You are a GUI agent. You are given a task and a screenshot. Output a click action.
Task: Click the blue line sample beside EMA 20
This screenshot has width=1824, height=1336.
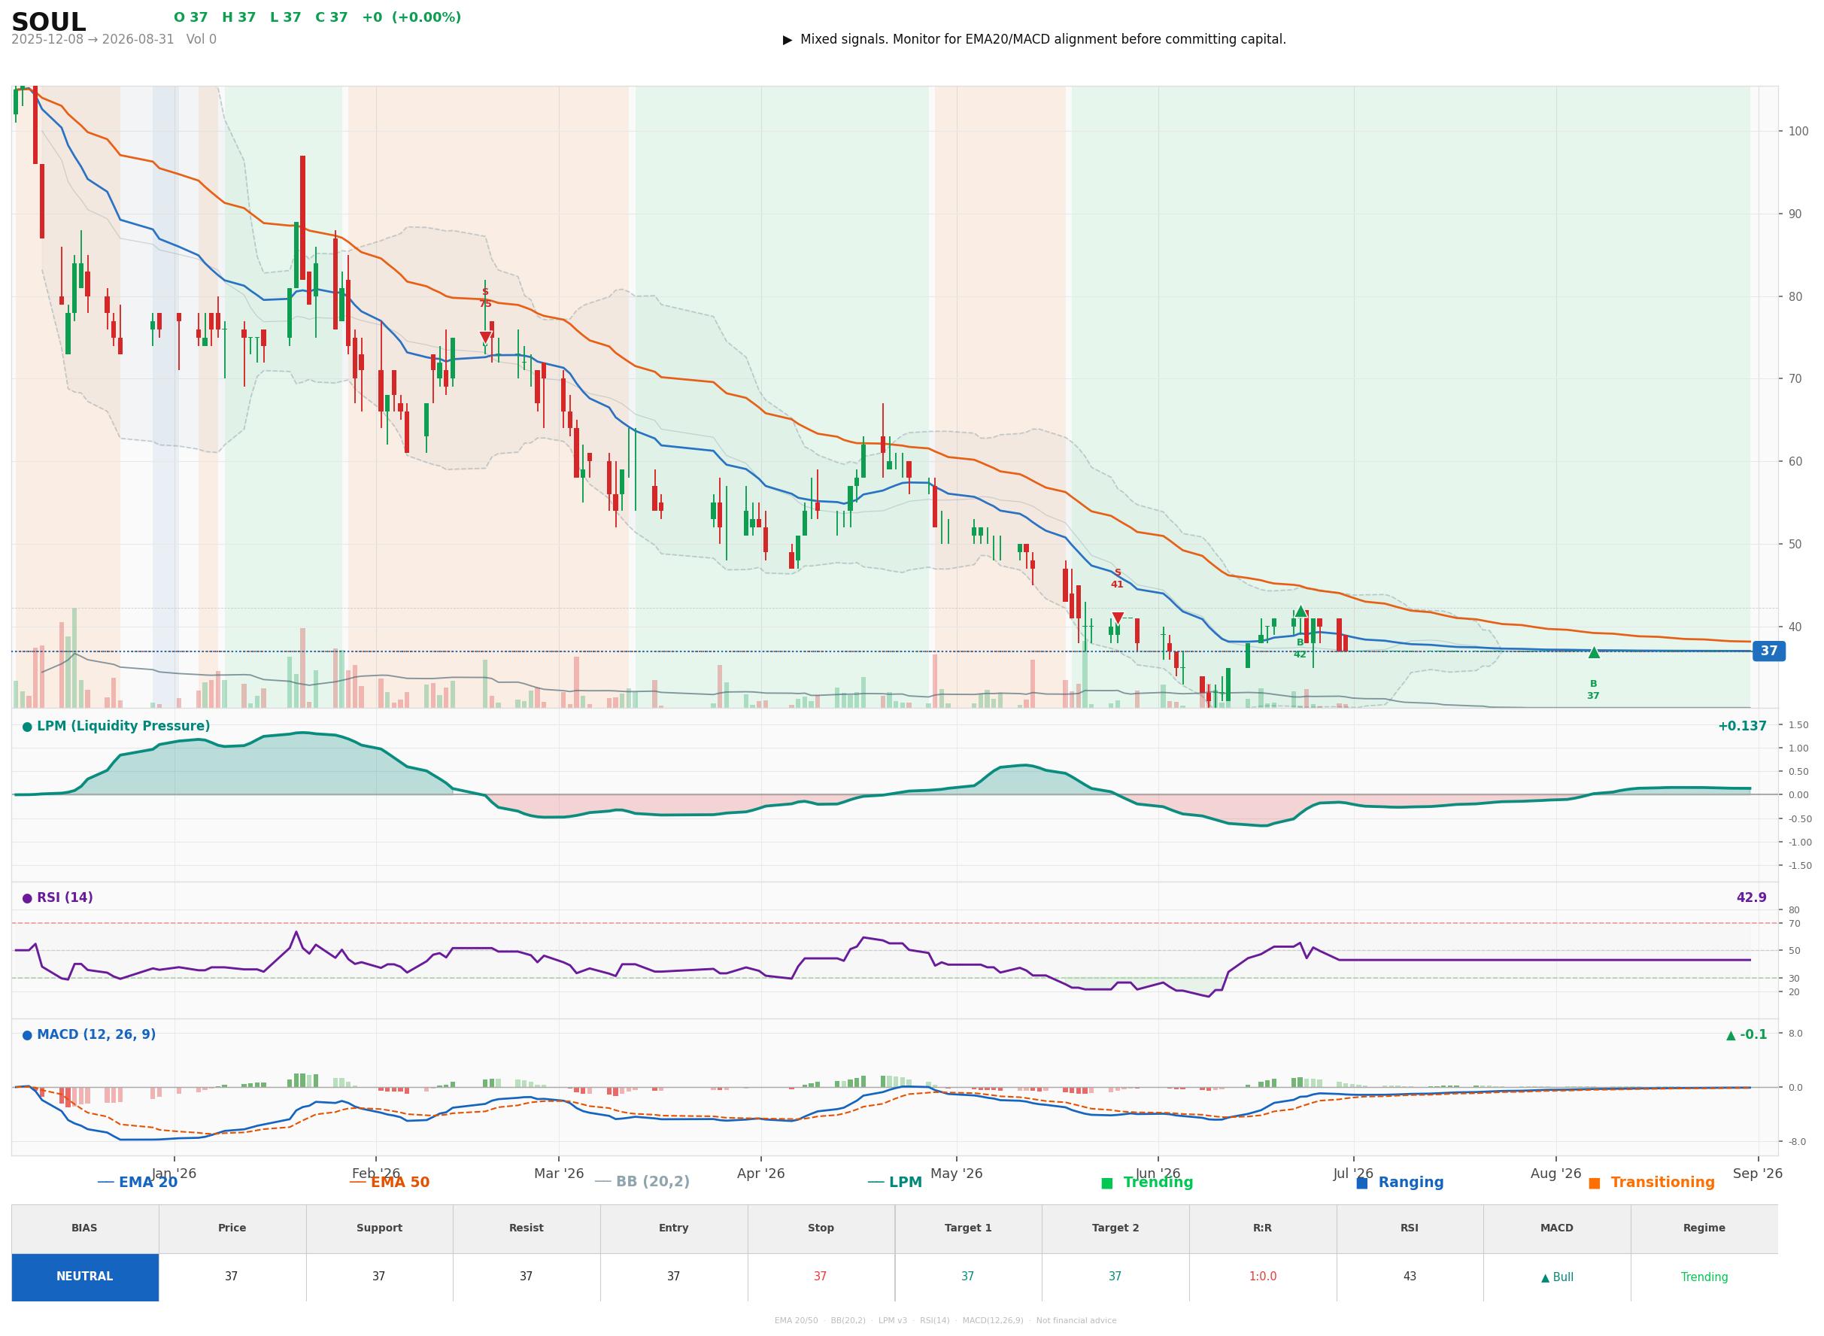106,1183
